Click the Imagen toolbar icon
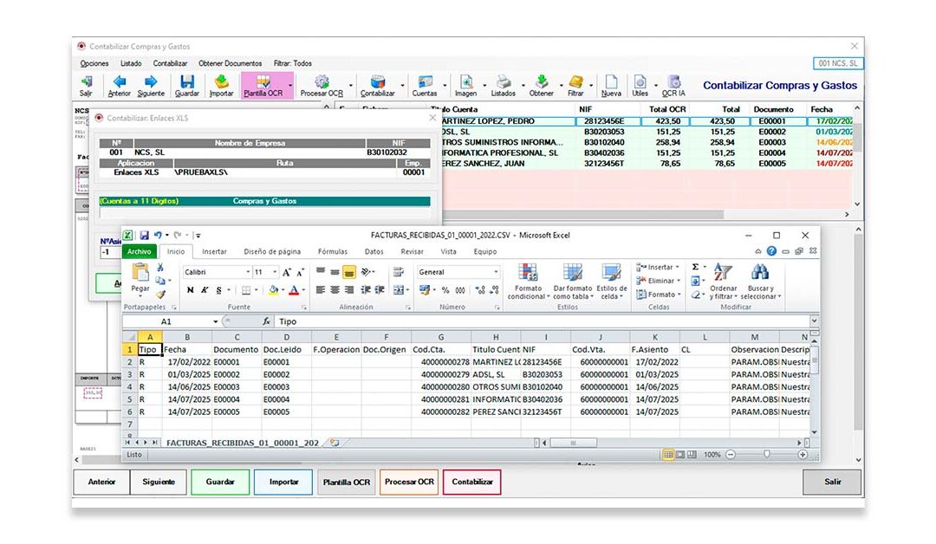This screenshot has height=544, width=936. [x=465, y=85]
